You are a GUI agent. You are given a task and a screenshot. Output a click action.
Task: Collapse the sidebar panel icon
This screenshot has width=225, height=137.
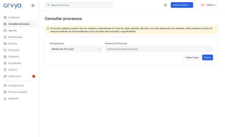tap(33, 6)
